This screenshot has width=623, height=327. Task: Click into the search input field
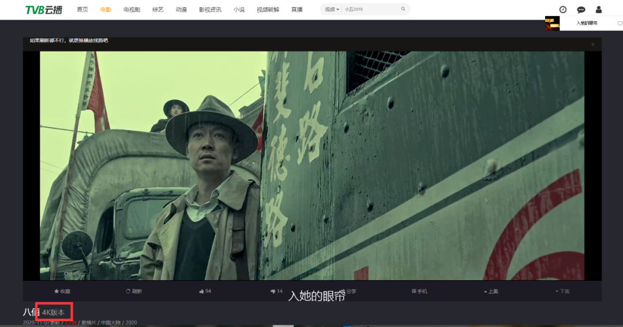[x=369, y=10]
